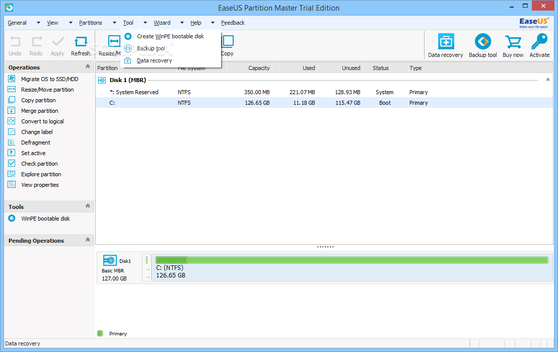
Task: Sort by the Status column header
Action: (385, 68)
